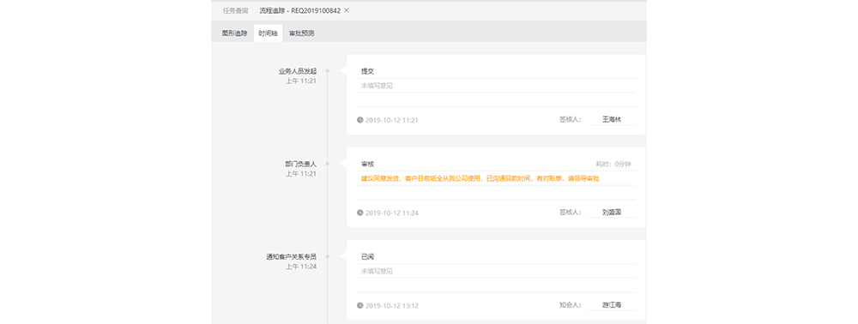The image size is (858, 324).
Task: Click the 知会人 label in the 已阅 card
Action: [571, 305]
